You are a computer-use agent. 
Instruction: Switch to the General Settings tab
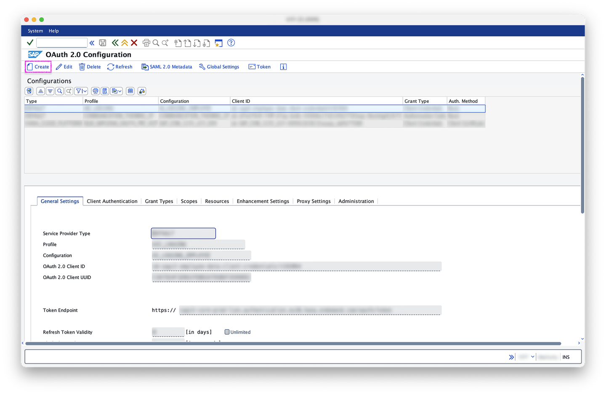(60, 201)
